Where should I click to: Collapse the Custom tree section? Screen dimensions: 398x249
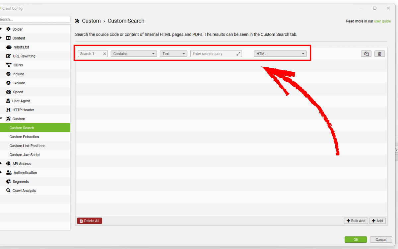1,119
